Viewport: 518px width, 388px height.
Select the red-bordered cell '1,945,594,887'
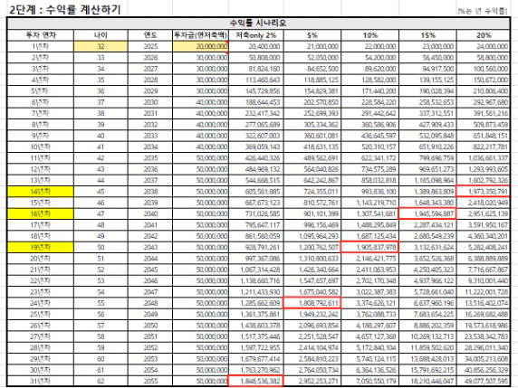click(x=427, y=213)
